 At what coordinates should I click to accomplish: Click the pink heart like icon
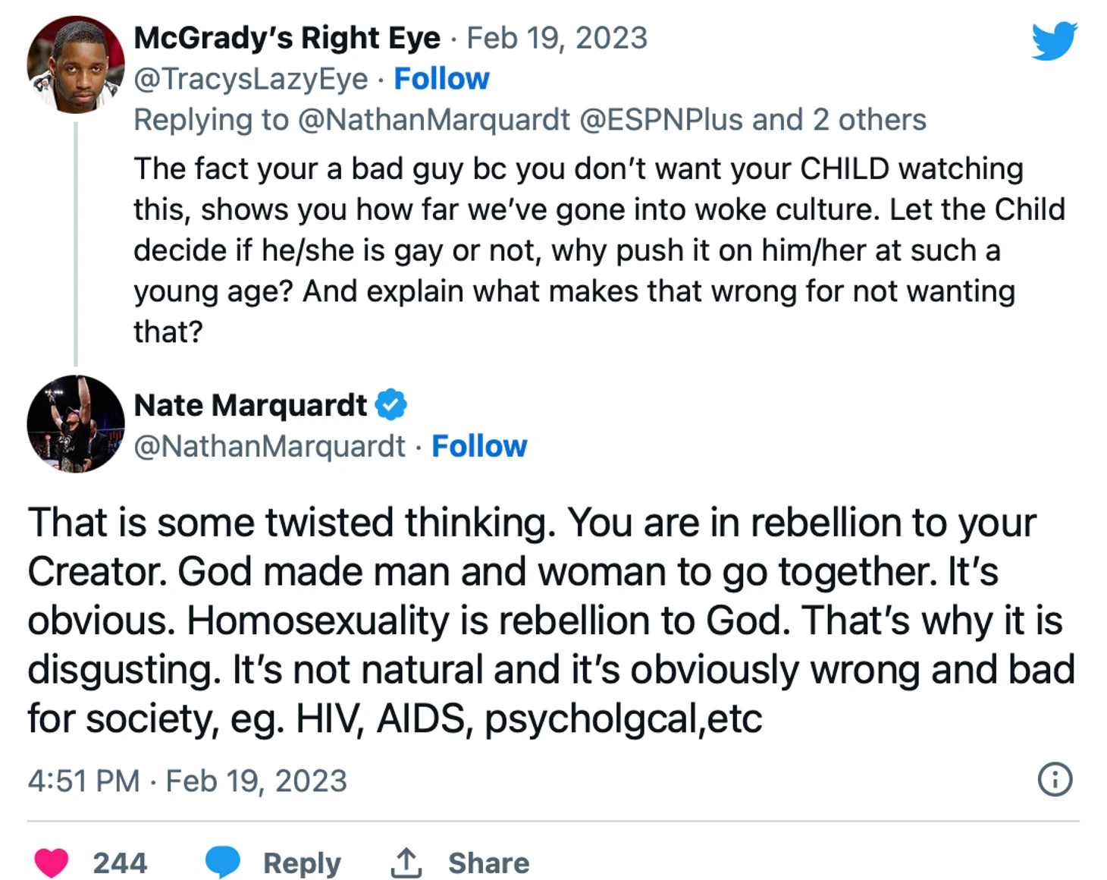pyautogui.click(x=52, y=863)
